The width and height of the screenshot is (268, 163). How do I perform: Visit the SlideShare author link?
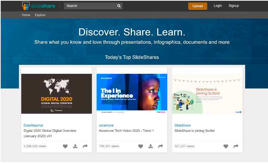[x=182, y=125]
